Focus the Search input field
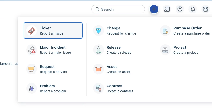 pos(118,9)
